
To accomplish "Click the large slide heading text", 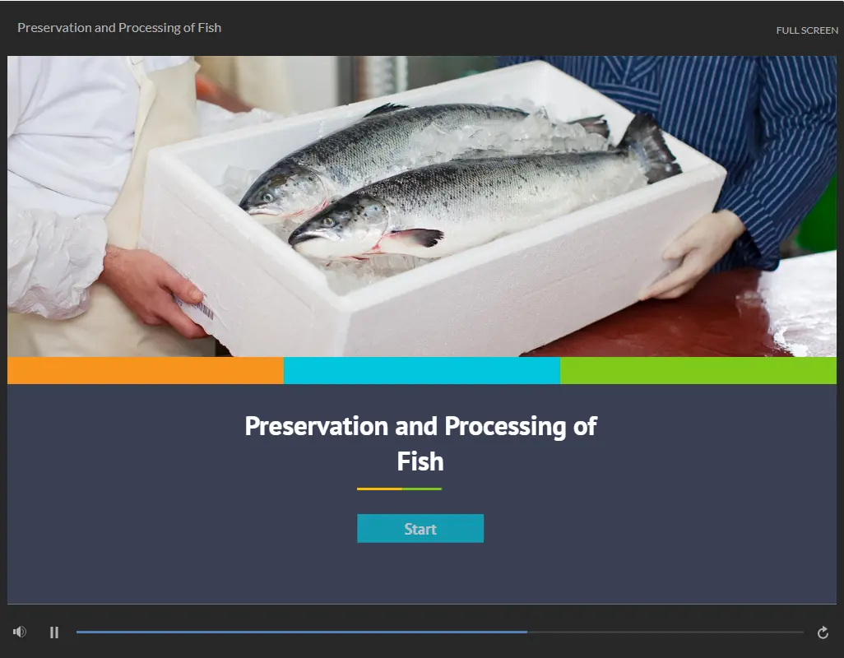I will (x=420, y=444).
